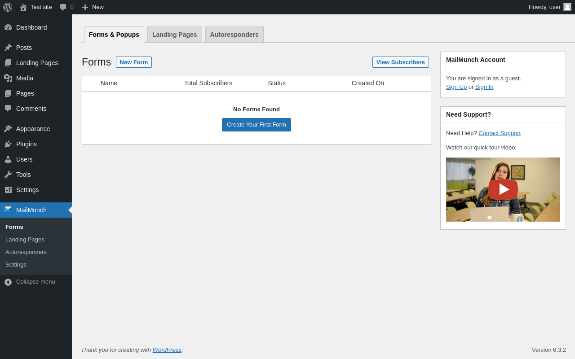
Task: Click the Created On column header
Action: coord(368,83)
